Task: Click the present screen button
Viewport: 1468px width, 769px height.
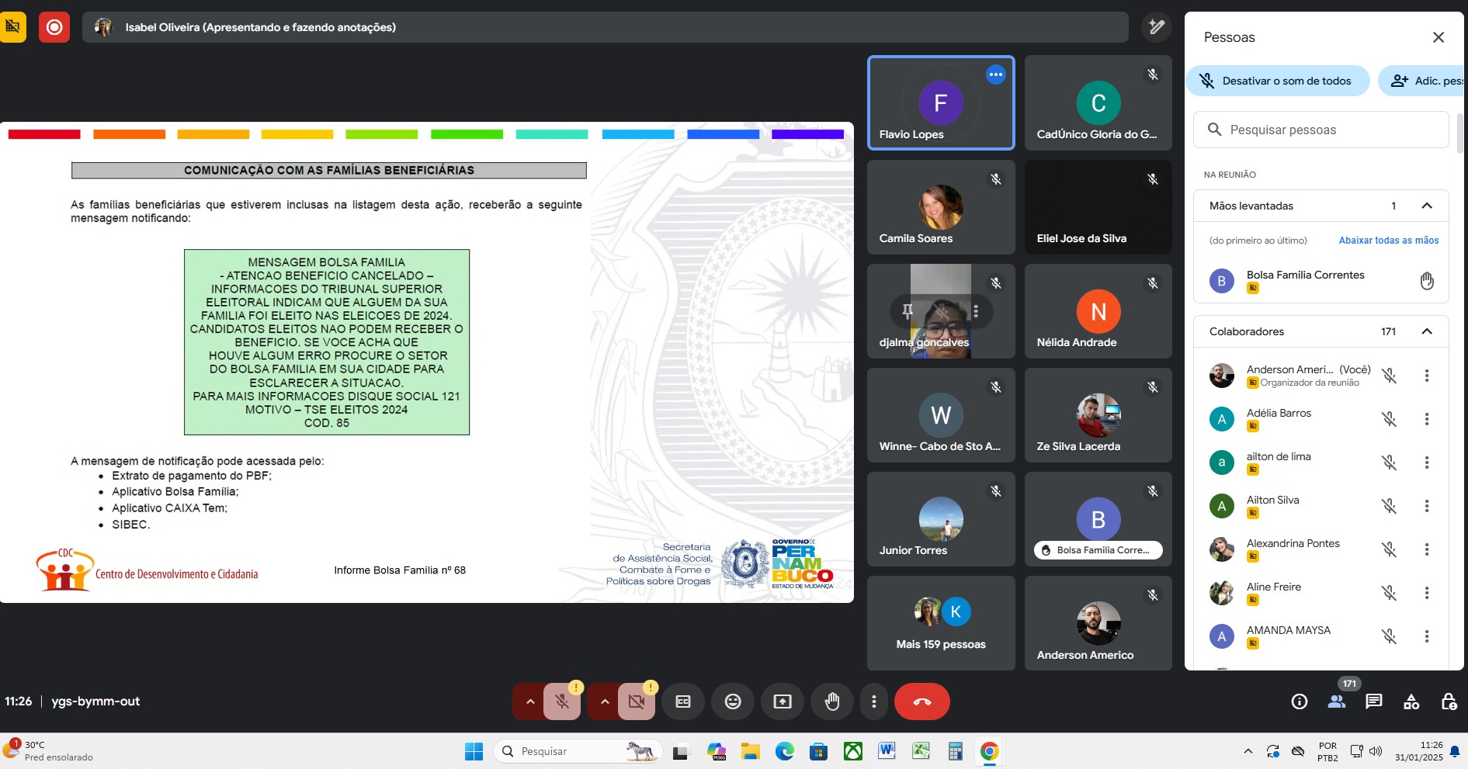Action: pyautogui.click(x=782, y=701)
